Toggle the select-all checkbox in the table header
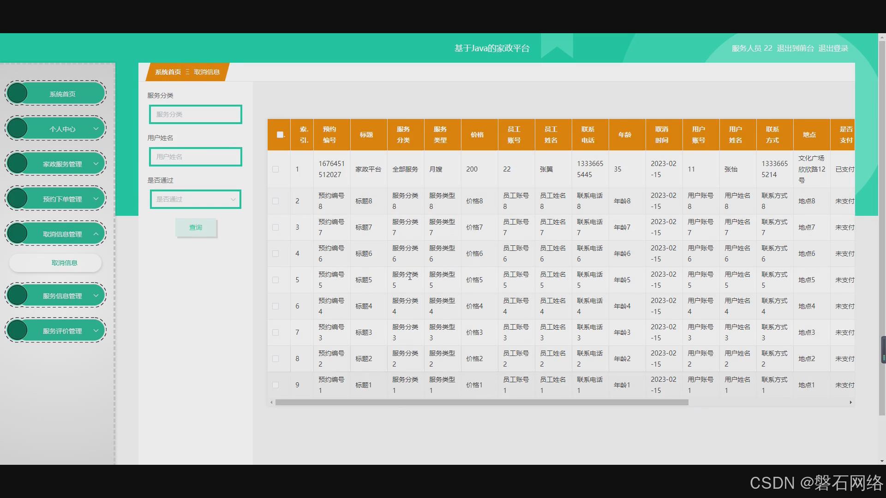The width and height of the screenshot is (886, 498). point(280,135)
